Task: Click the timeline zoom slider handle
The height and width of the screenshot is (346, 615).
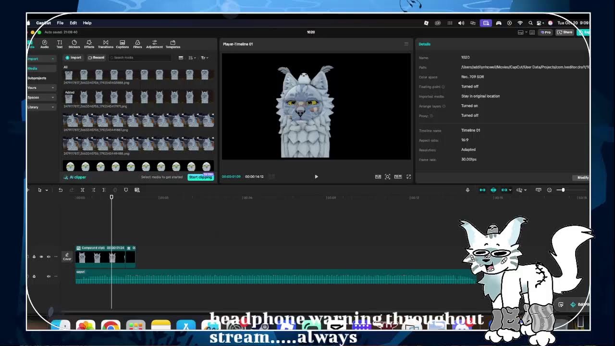Action: tap(563, 190)
